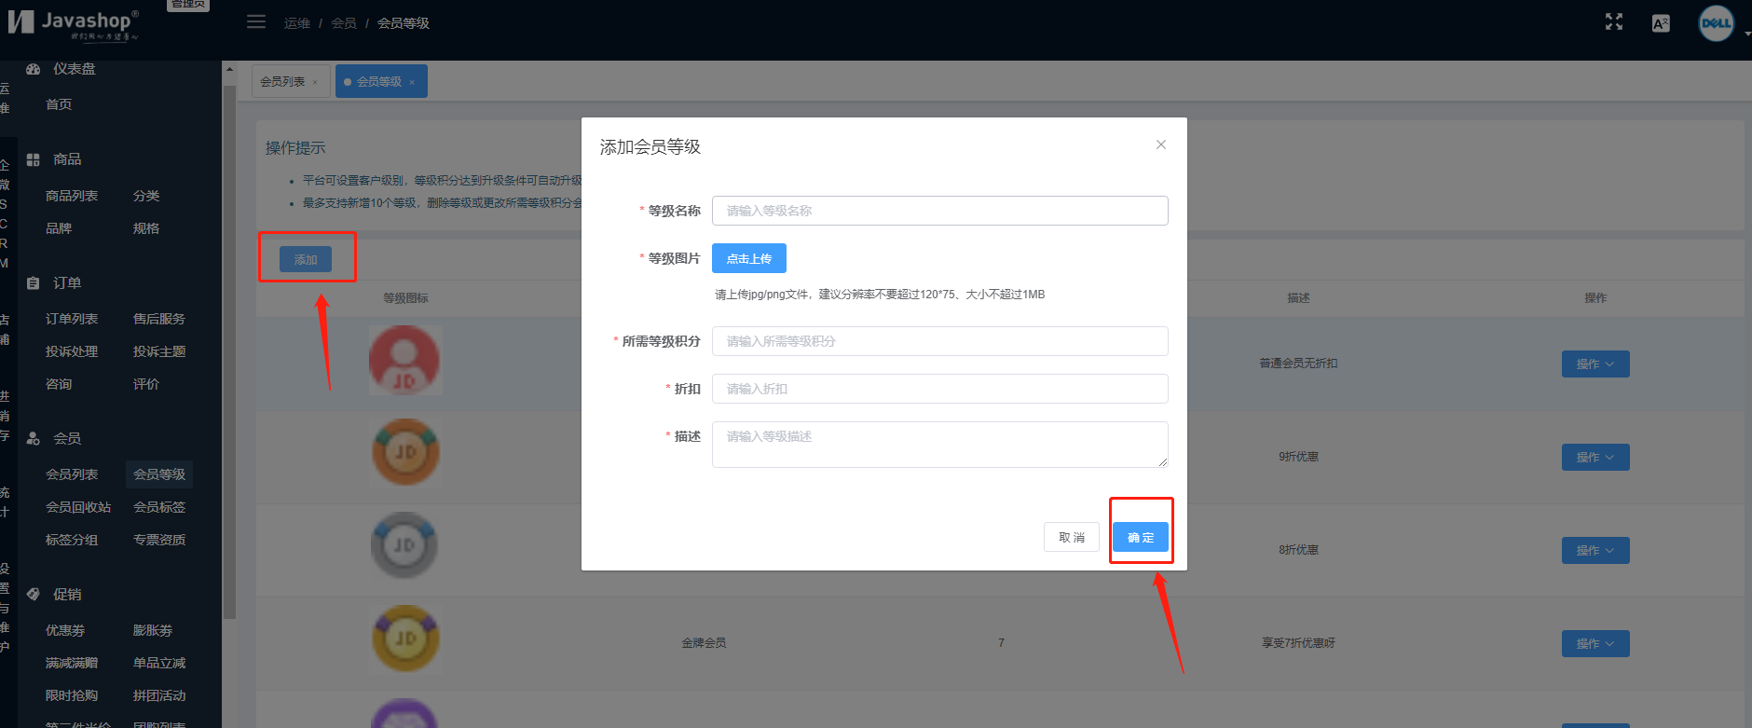Focus the 折扣 input field
The height and width of the screenshot is (728, 1752).
(x=939, y=389)
